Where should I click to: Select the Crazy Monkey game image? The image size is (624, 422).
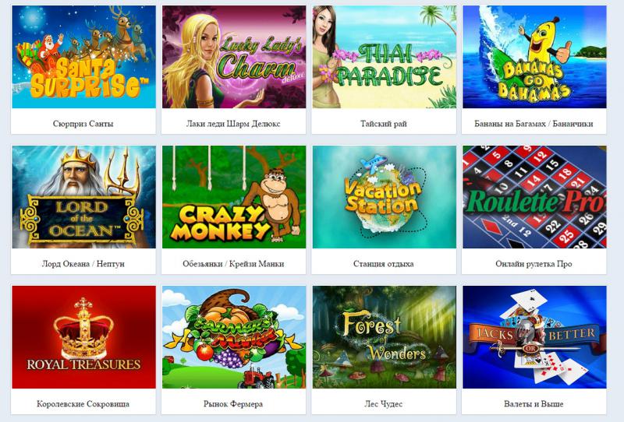[234, 197]
